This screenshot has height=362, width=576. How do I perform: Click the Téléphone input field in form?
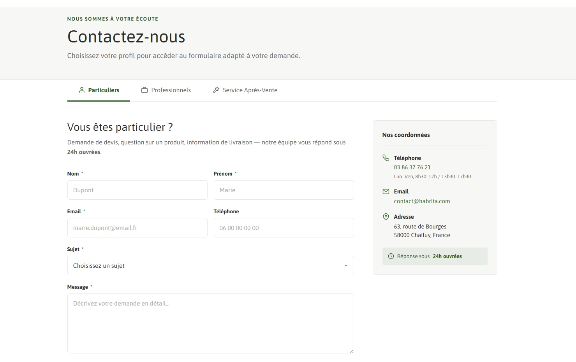(x=284, y=228)
